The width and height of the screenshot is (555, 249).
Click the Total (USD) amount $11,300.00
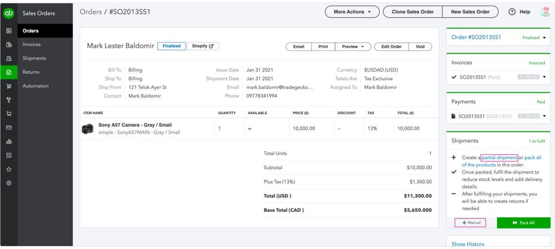pos(418,196)
